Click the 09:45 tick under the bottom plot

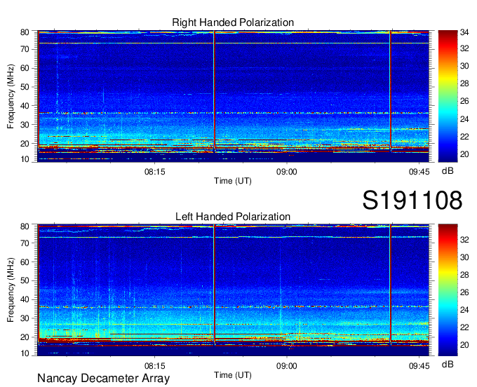point(419,366)
